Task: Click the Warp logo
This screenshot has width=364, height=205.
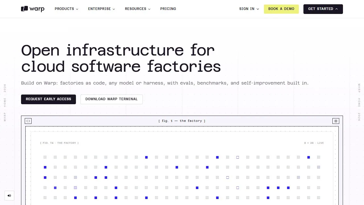Action: [33, 9]
